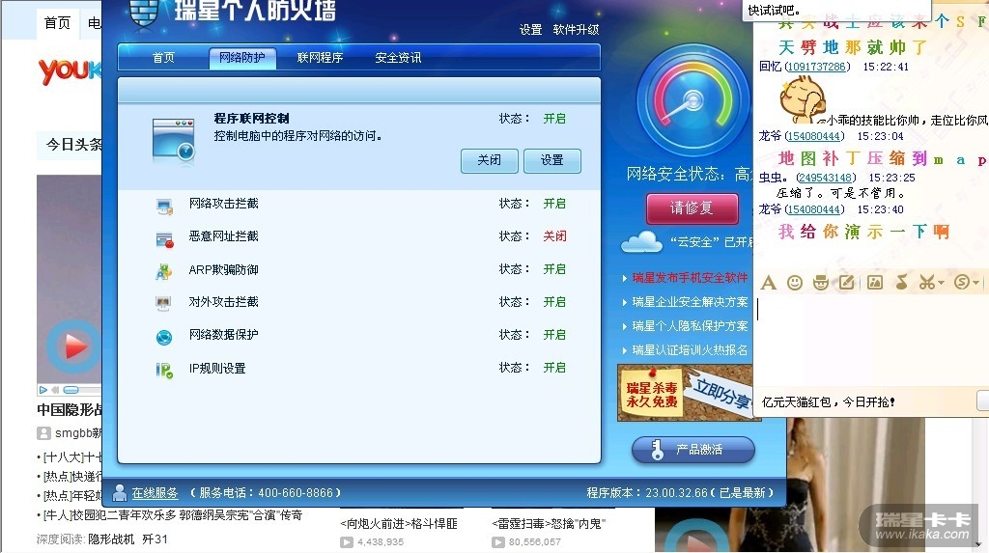Select the 网络数据保护 row
989x553 pixels.
point(359,335)
